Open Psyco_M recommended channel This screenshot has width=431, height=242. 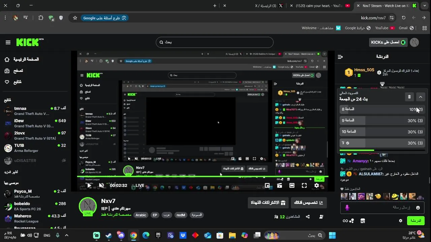[35, 194]
